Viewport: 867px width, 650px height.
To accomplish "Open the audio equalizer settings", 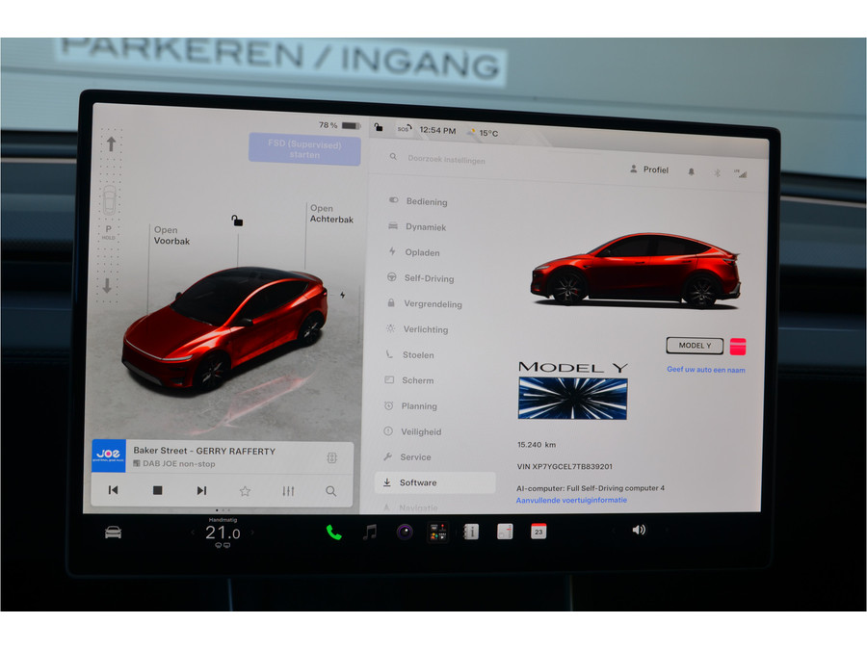I will click(288, 491).
